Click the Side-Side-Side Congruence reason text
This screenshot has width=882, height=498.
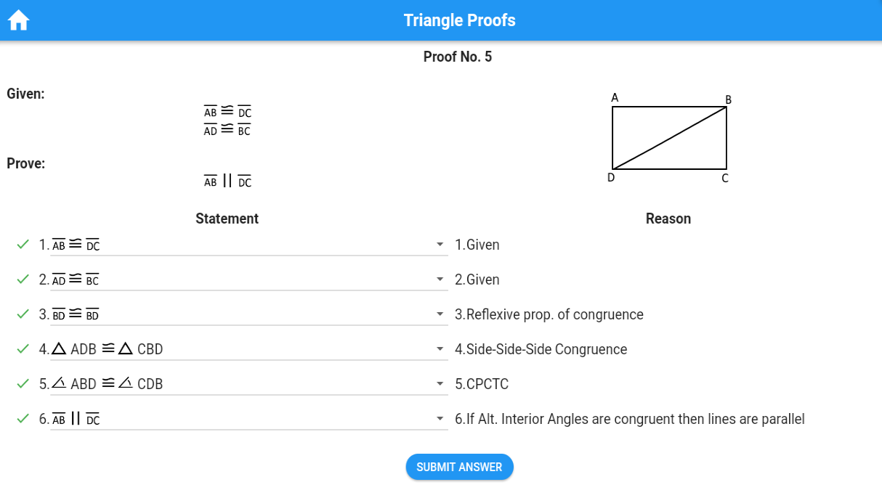(541, 349)
